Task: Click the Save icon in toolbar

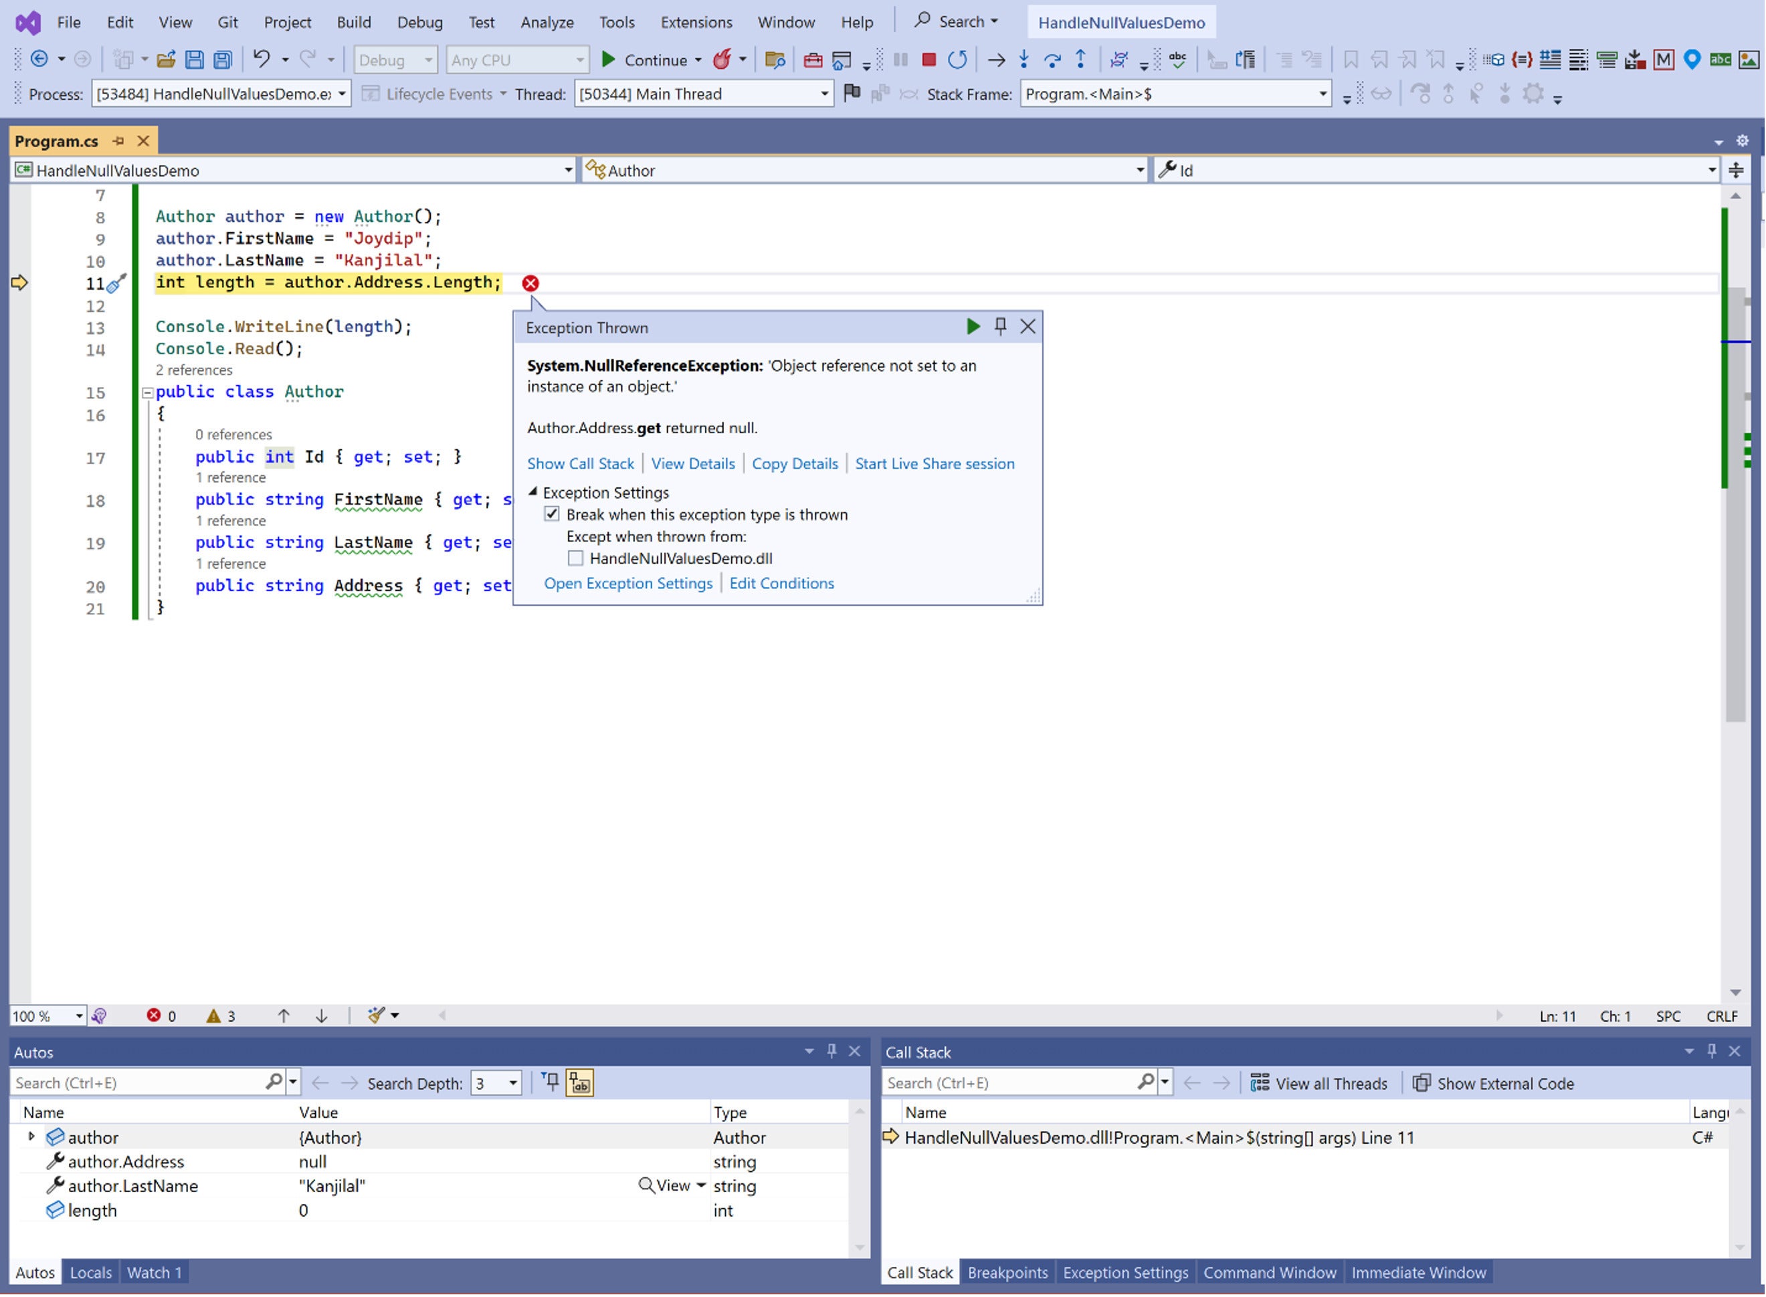Action: 194,60
